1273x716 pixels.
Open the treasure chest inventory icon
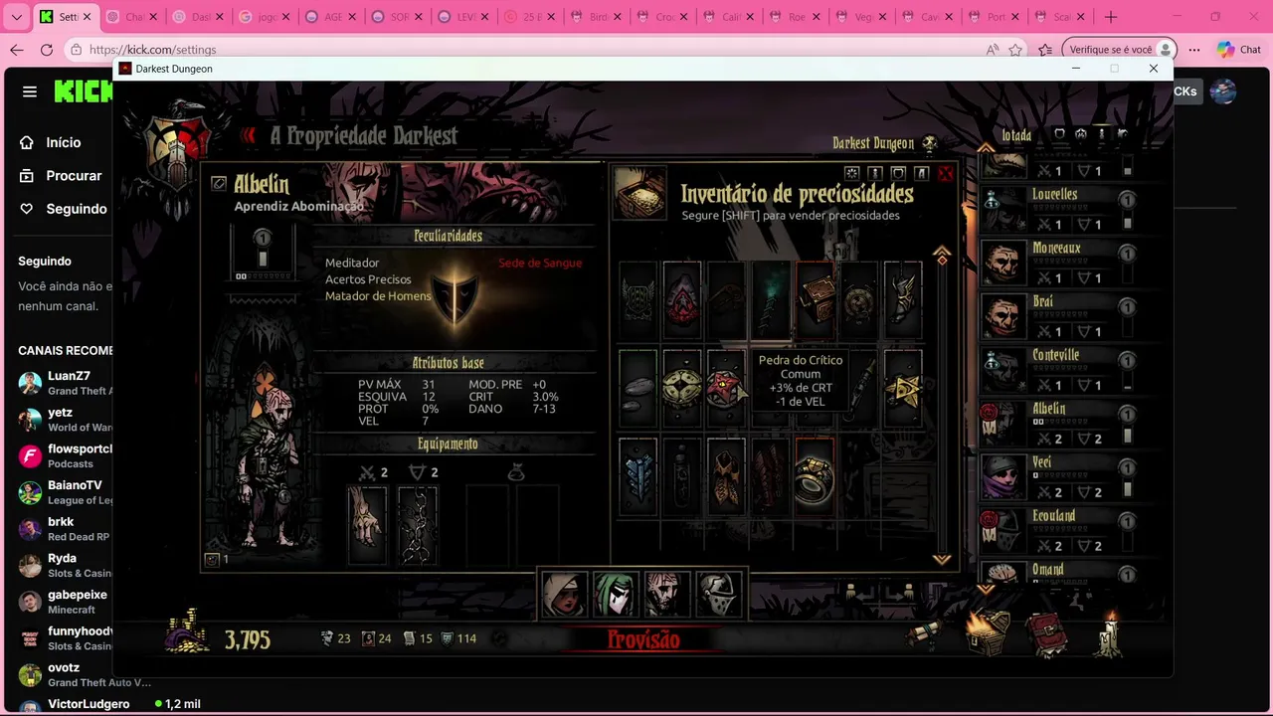(638, 192)
